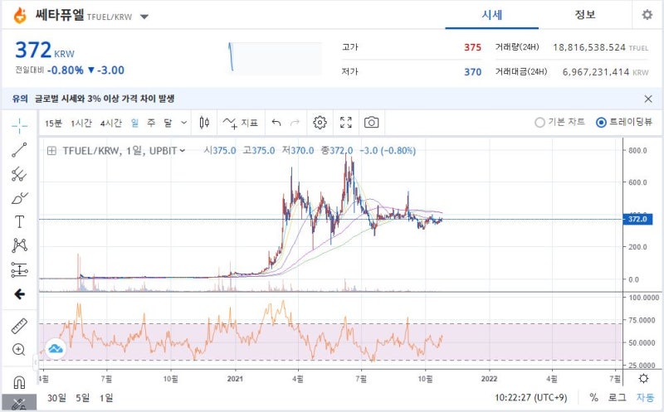Click the current price 372 KRW
The width and height of the screenshot is (664, 412).
[x=45, y=50]
